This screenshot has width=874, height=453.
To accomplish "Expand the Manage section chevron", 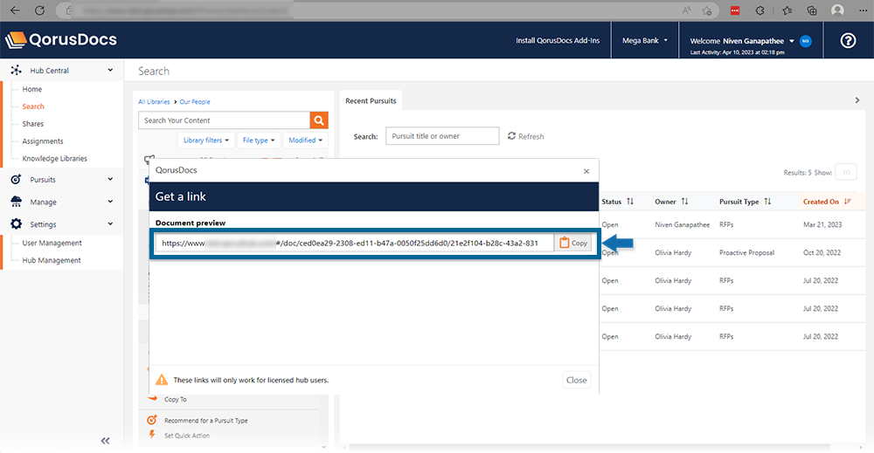I will click(110, 202).
